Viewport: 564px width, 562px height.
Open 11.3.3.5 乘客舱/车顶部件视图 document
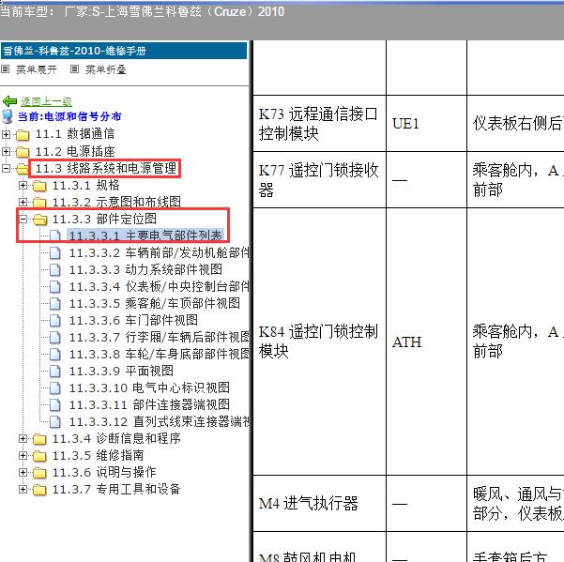[x=154, y=303]
